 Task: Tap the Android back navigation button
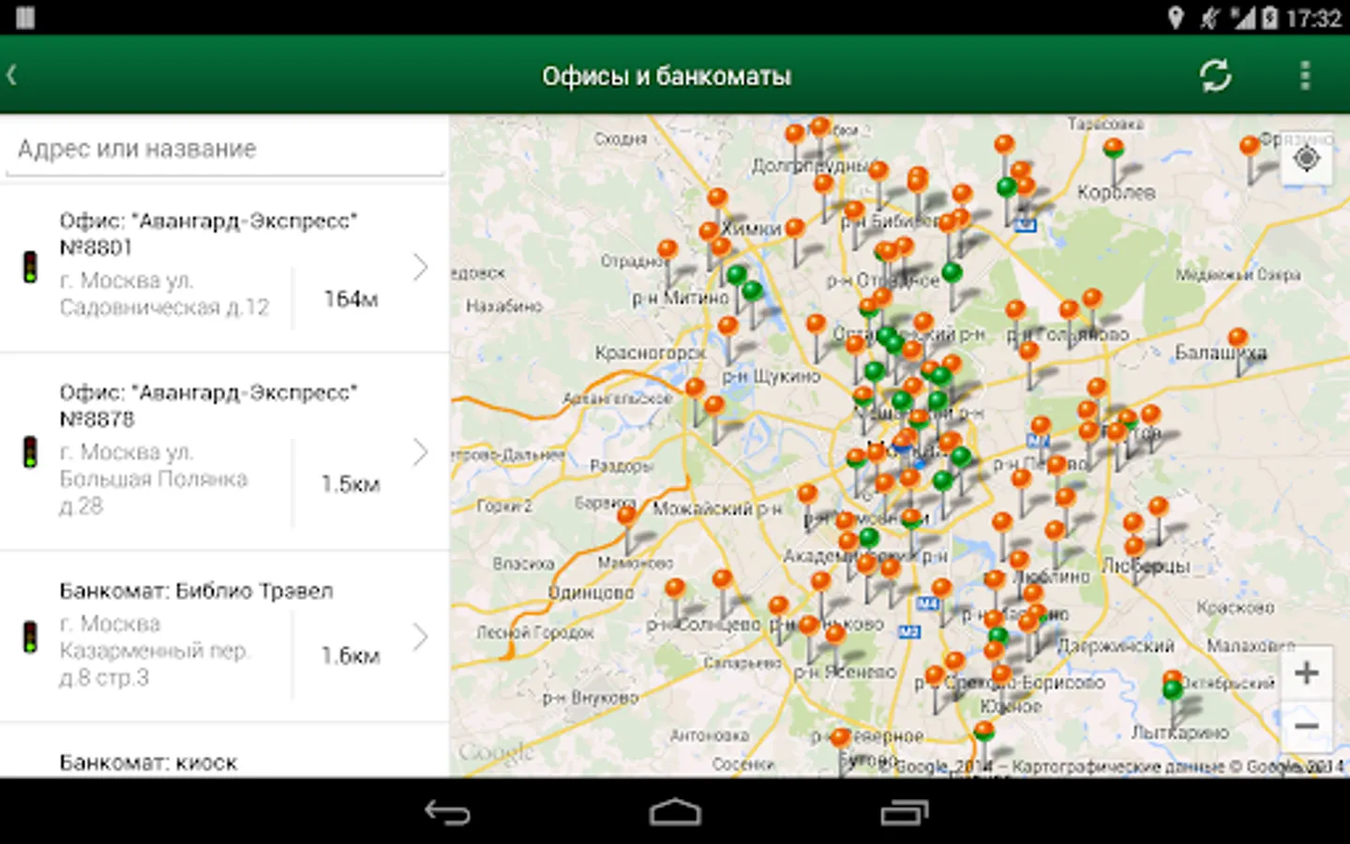[447, 812]
